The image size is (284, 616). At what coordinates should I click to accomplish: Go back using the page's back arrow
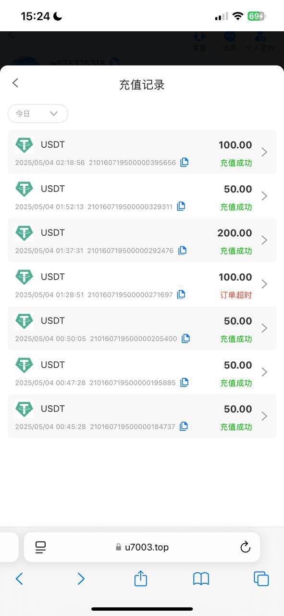click(15, 83)
